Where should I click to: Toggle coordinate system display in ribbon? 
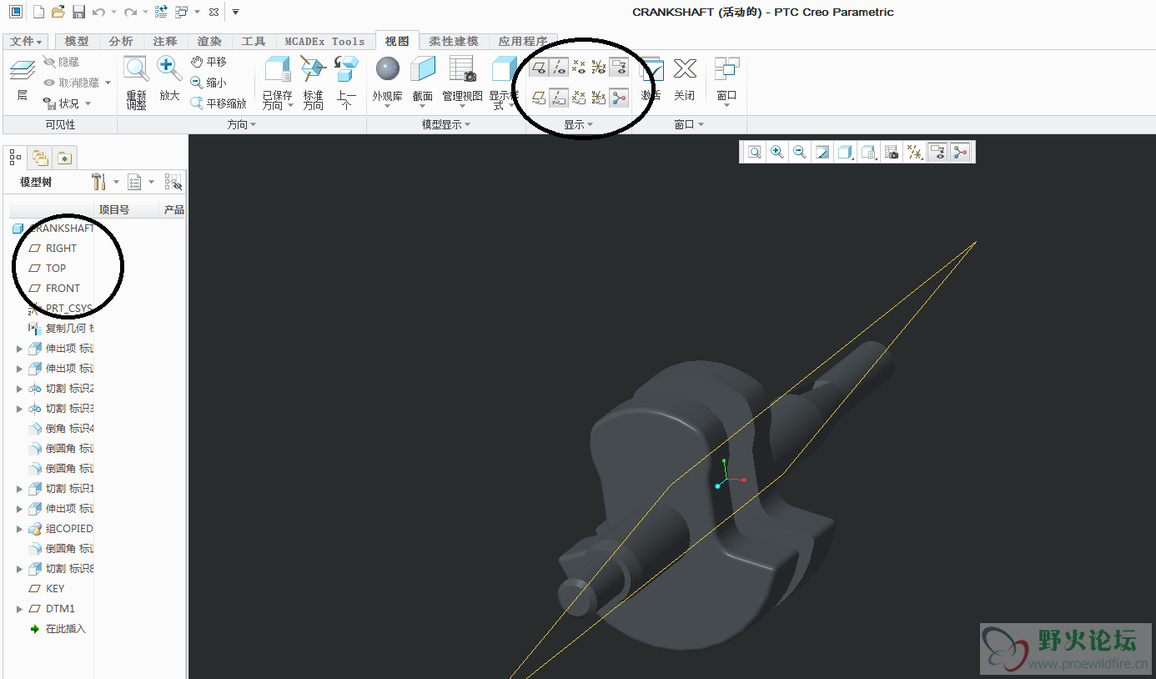pos(598,67)
